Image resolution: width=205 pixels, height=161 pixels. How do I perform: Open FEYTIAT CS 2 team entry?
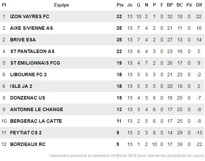tap(26, 133)
